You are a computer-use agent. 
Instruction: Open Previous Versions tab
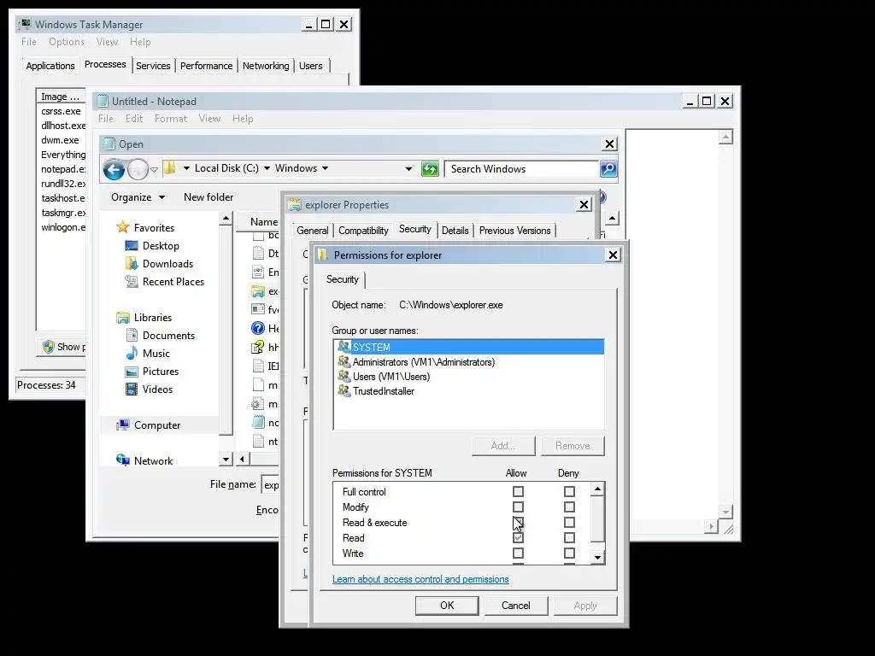tap(514, 231)
